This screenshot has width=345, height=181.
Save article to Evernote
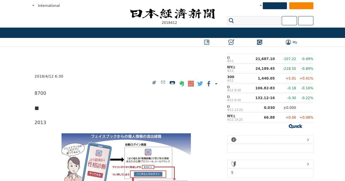(x=182, y=84)
